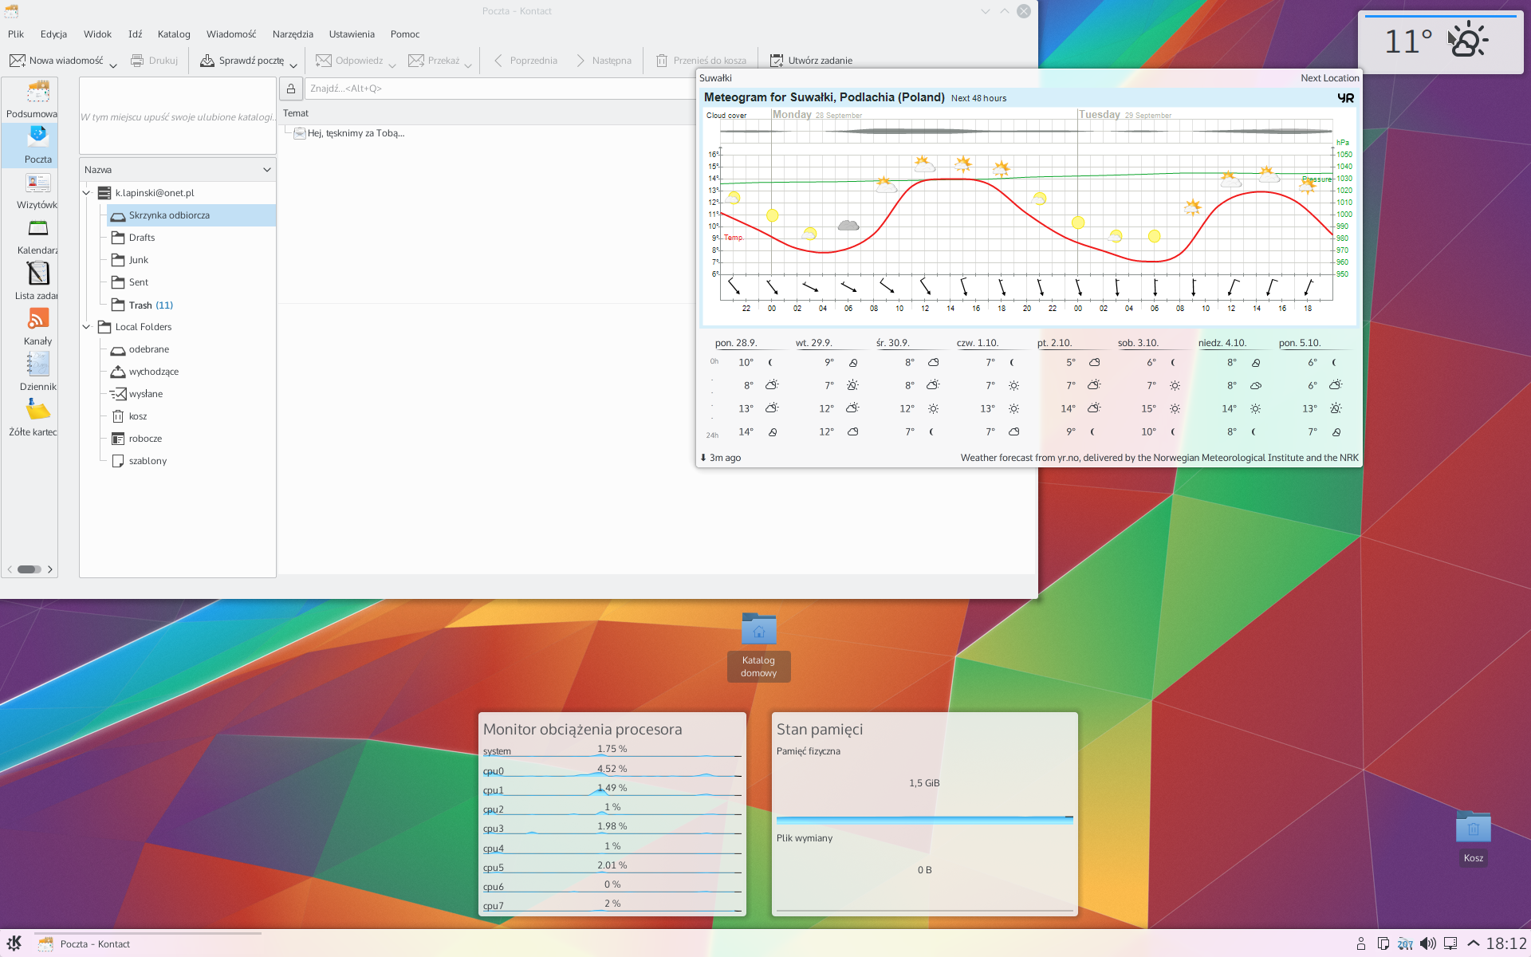Click the clipboard icon in system tray

(1383, 943)
